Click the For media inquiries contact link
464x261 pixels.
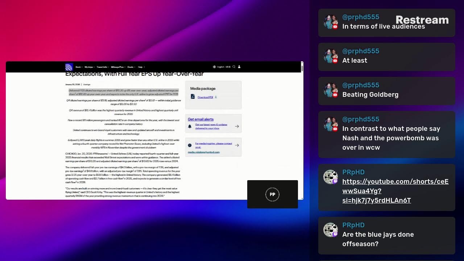[x=213, y=145]
